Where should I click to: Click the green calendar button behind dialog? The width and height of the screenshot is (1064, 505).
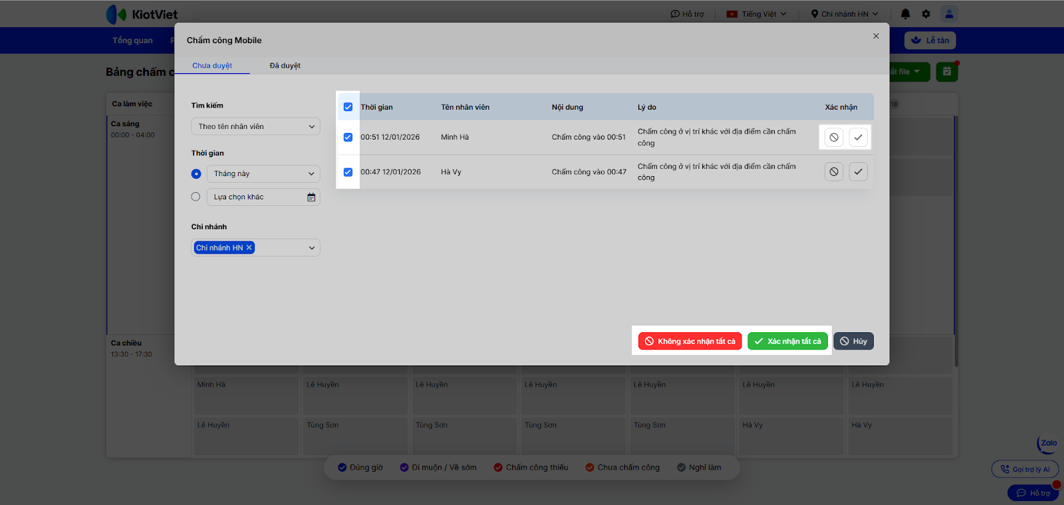point(947,72)
